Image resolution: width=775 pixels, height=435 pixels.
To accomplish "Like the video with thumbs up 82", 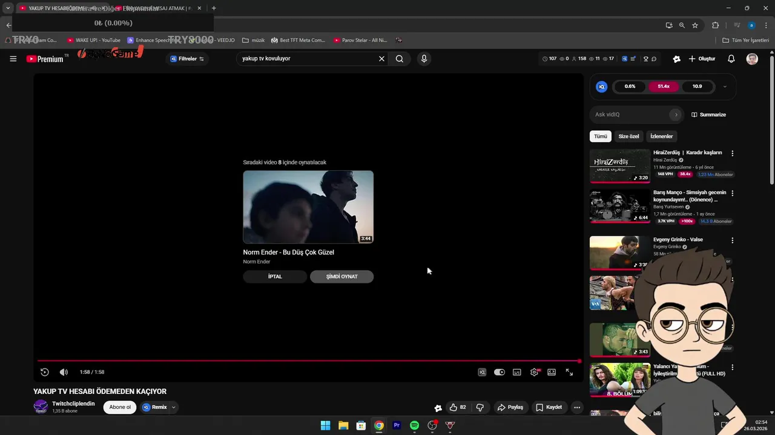I will click(x=458, y=407).
